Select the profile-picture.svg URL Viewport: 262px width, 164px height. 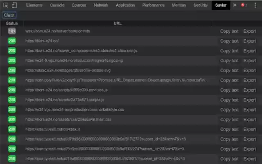click(x=68, y=71)
